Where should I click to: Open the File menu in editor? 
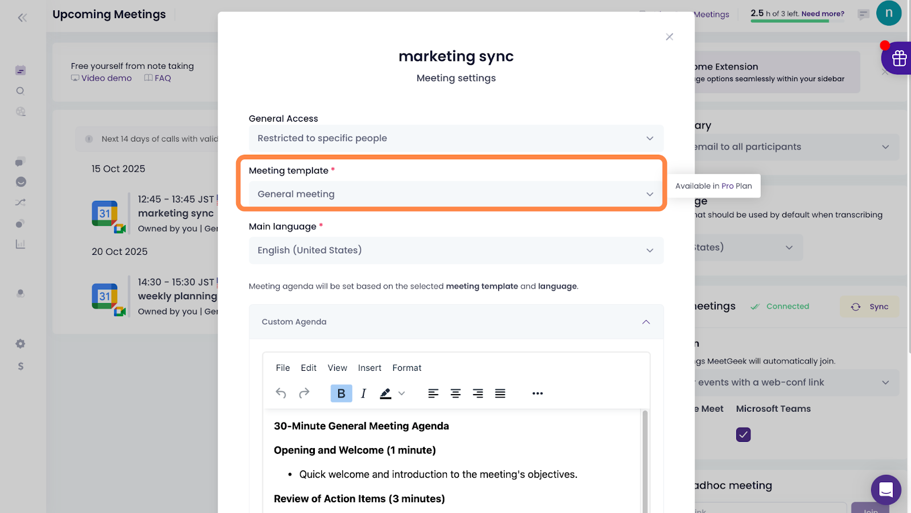(282, 368)
